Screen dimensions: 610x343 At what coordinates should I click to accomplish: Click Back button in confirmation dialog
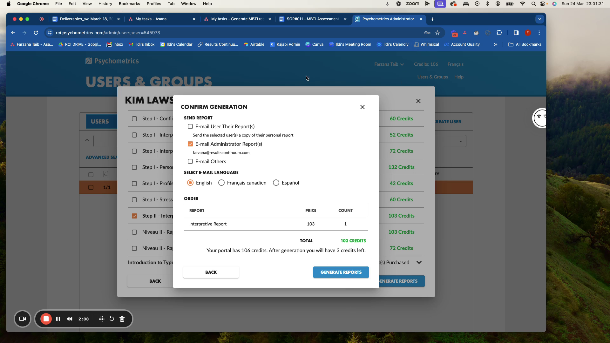click(211, 272)
